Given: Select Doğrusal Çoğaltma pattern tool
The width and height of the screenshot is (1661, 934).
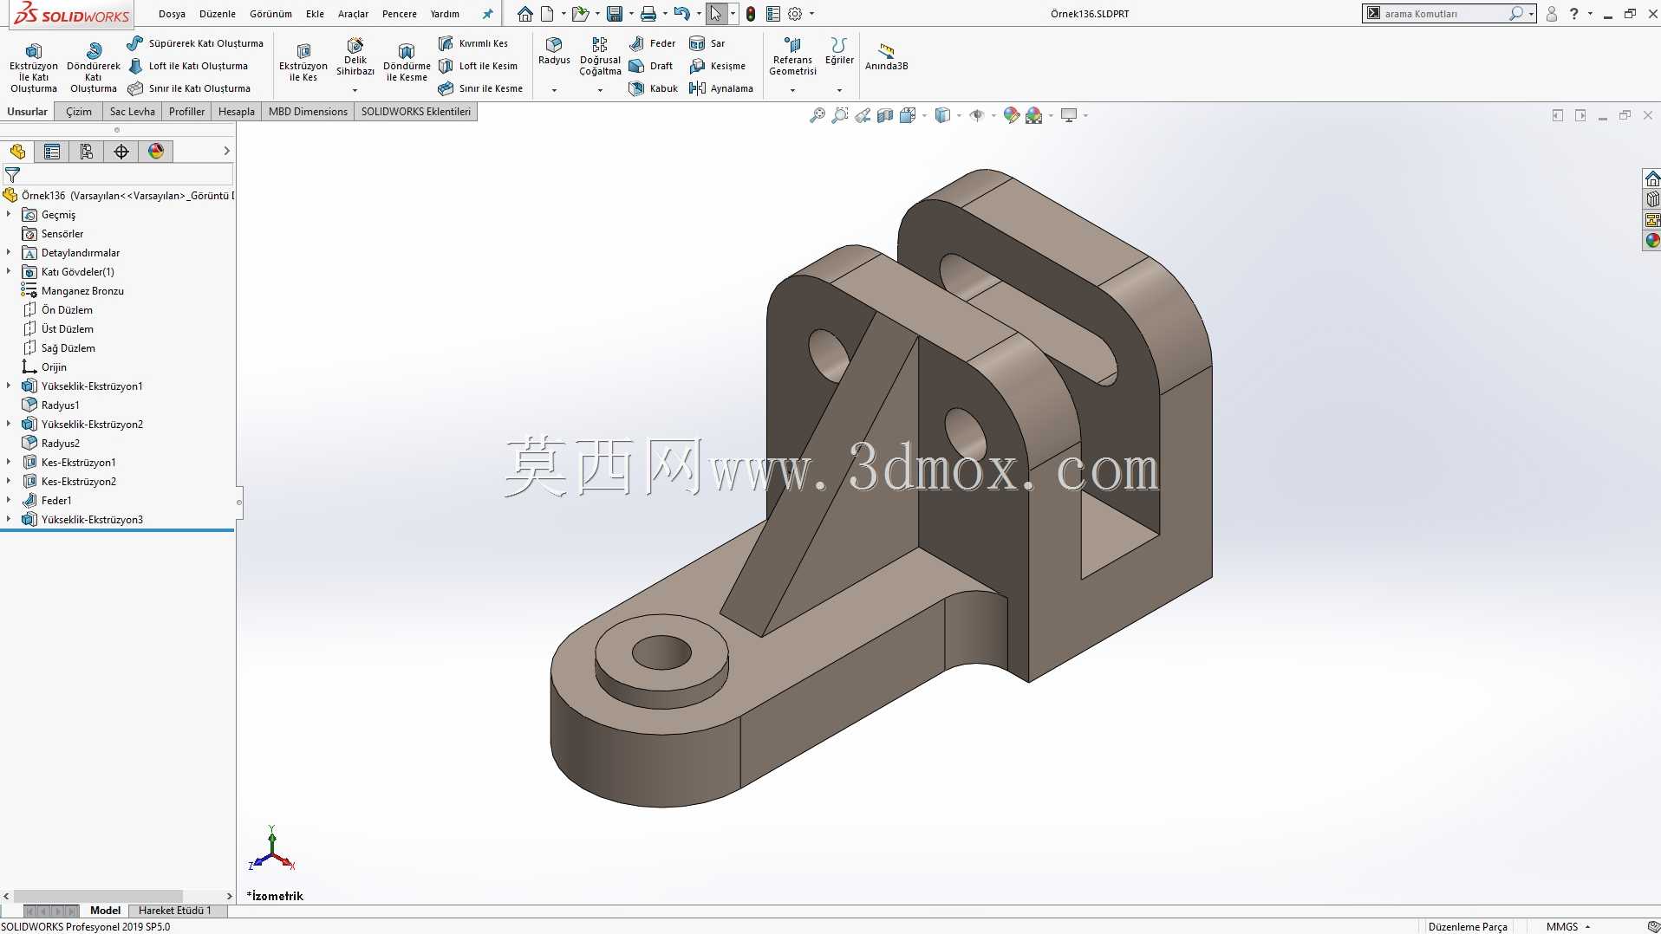Looking at the screenshot, I should pyautogui.click(x=600, y=56).
